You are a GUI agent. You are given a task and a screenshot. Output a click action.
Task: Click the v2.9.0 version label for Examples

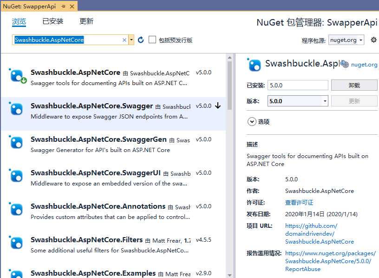click(x=203, y=273)
